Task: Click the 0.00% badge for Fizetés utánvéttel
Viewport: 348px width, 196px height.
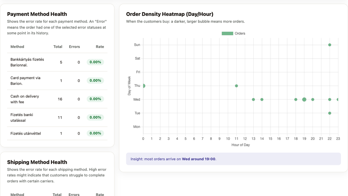Action: click(95, 133)
